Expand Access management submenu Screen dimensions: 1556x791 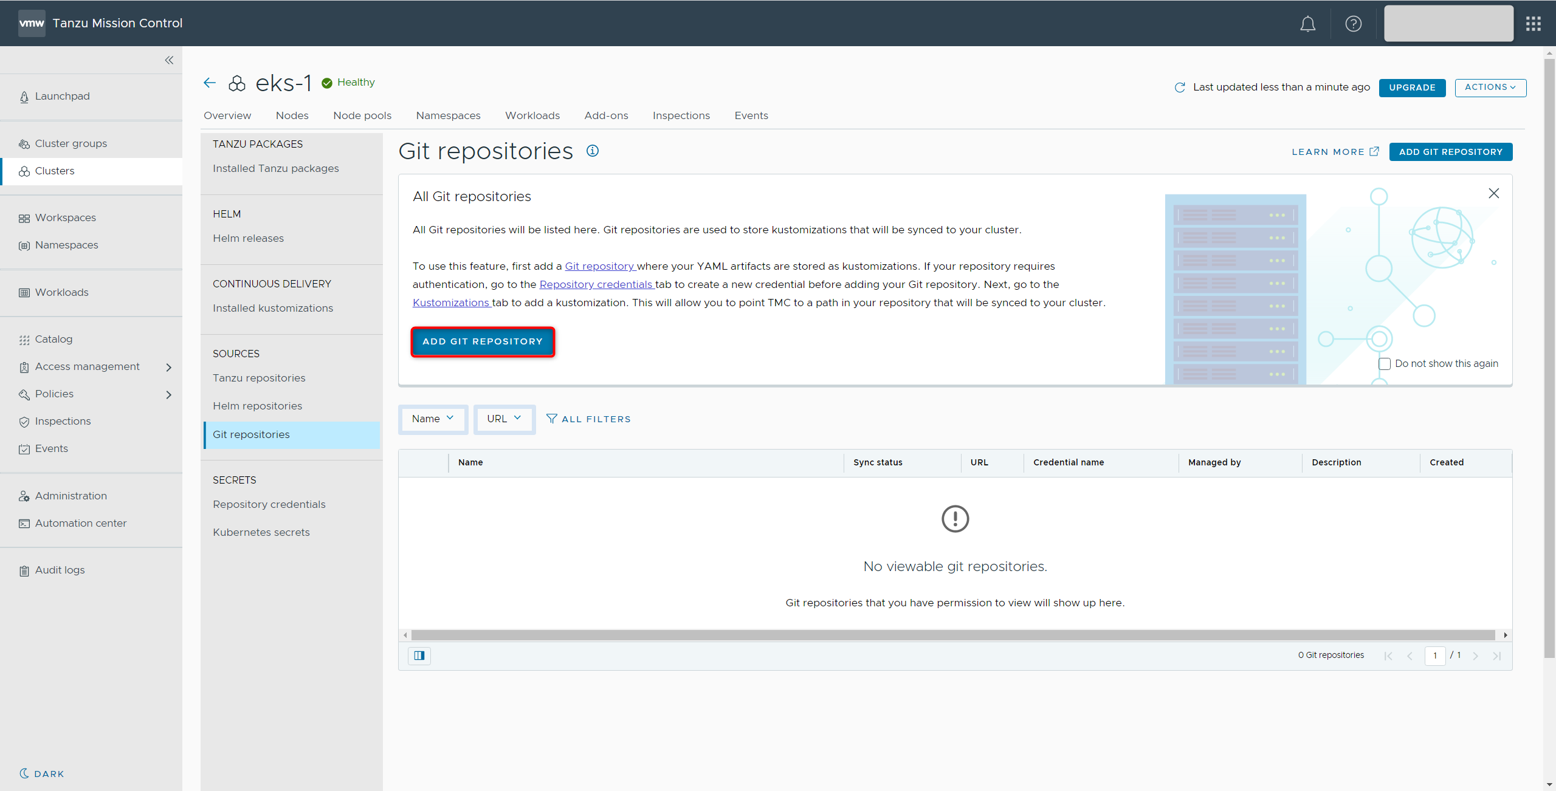point(168,367)
